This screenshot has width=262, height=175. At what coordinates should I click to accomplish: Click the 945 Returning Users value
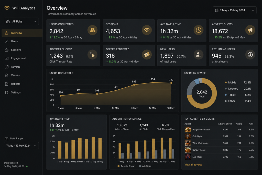click(216, 56)
